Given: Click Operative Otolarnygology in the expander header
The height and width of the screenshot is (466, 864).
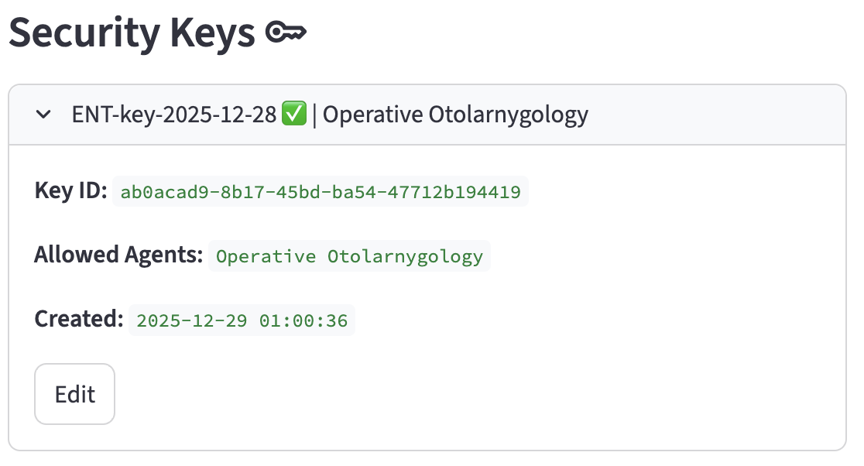Looking at the screenshot, I should pos(456,115).
